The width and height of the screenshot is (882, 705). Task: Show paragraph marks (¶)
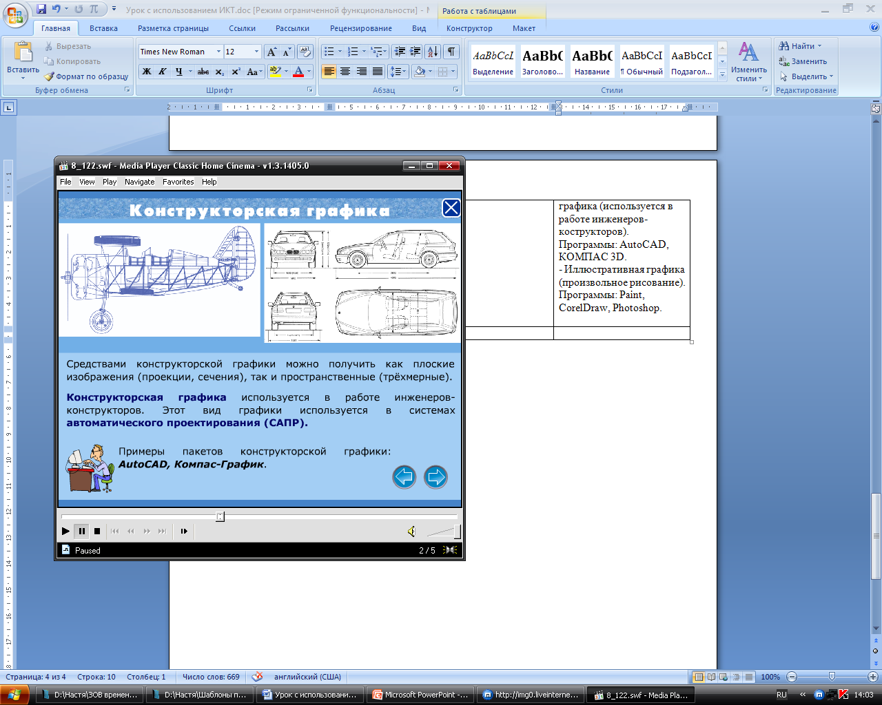coord(451,52)
